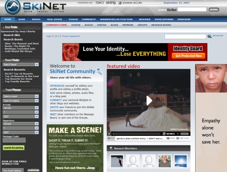Open the DVDs/Apparel navigation tab
This screenshot has width=227, height=172.
click(x=164, y=19)
